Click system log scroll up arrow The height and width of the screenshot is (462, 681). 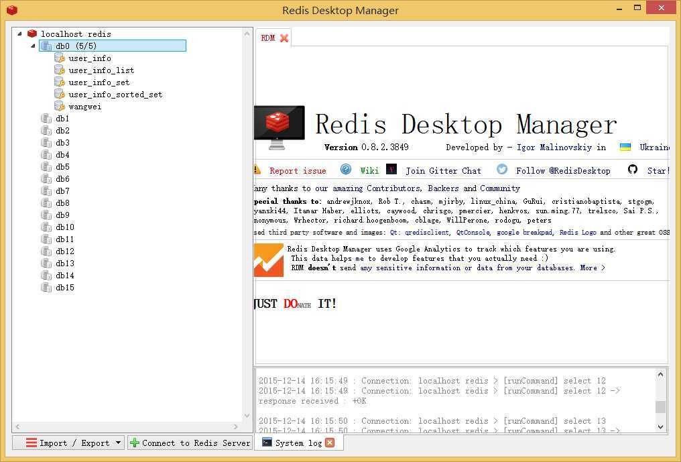point(661,374)
